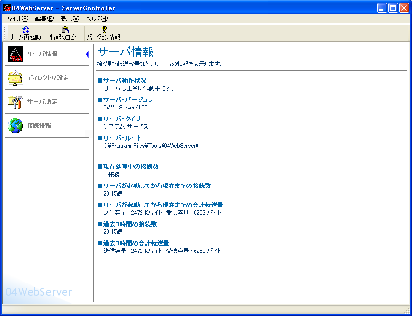
Task: Click the 情報のコピー toolbar label
Action: (65, 37)
